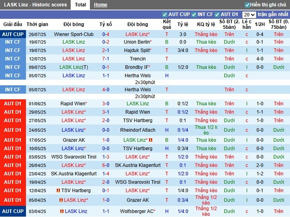The image size is (290, 217).
Task: Click TSV Hartberg opponent on 27/05/25
Action: point(137,121)
